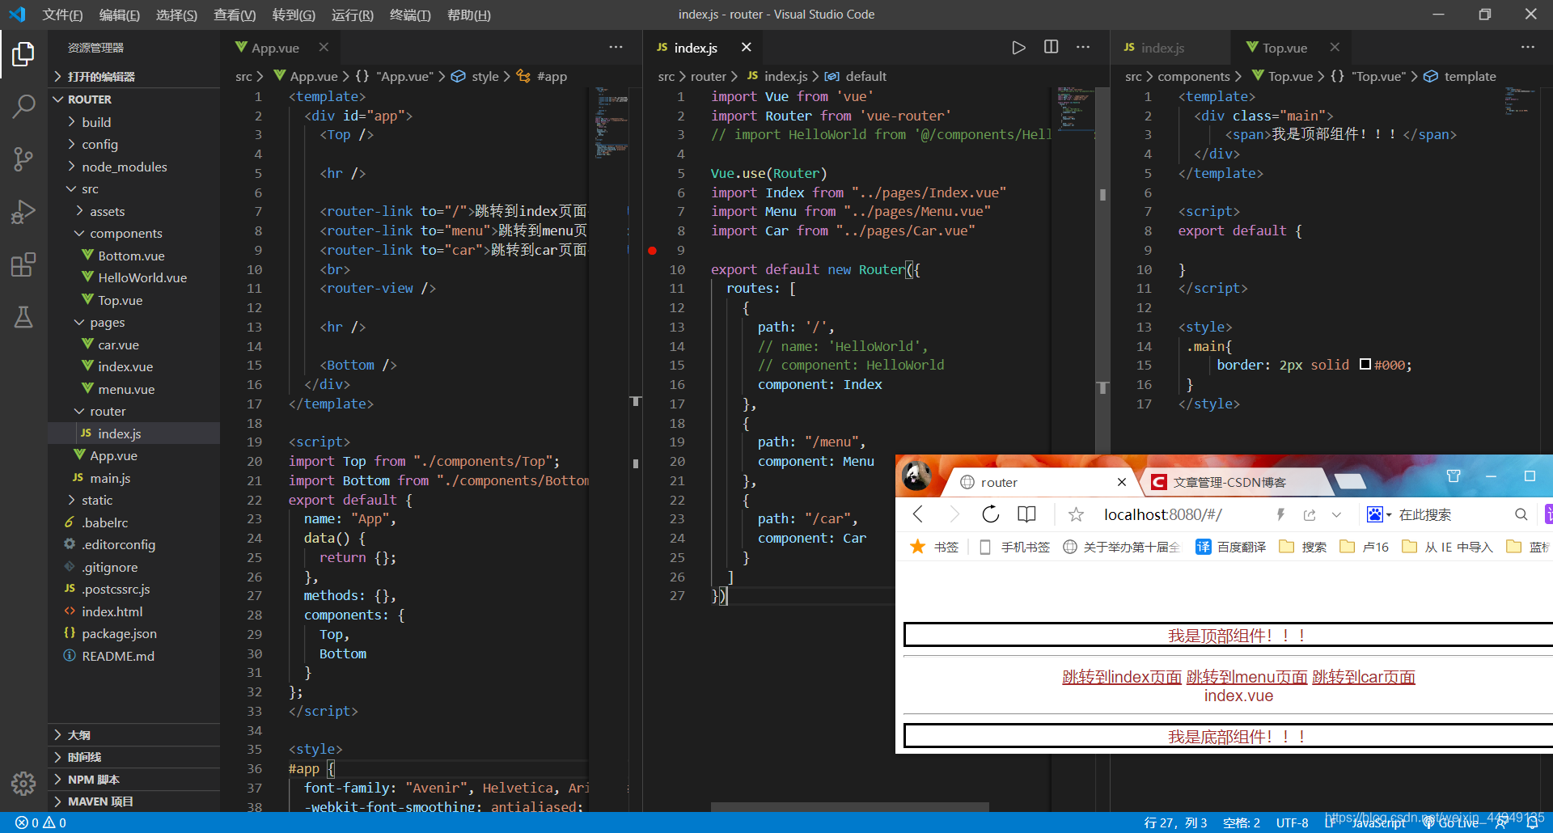The image size is (1553, 833).
Task: Open more actions for Top.vue editor group
Action: (x=1528, y=47)
